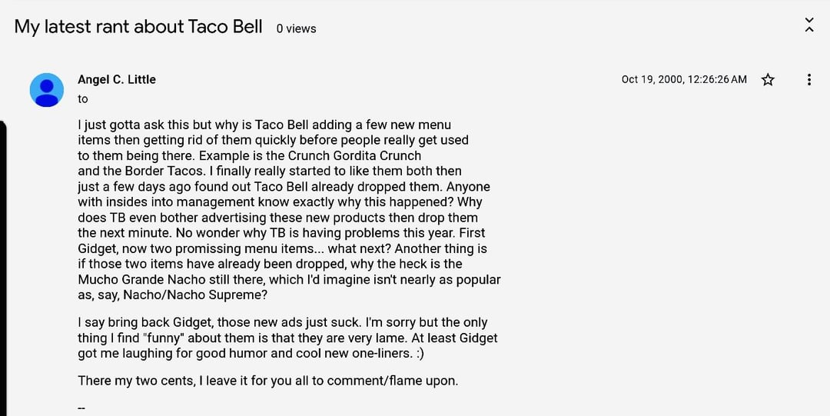The image size is (830, 416).
Task: Click the "--" signature separator
Action: tap(81, 408)
